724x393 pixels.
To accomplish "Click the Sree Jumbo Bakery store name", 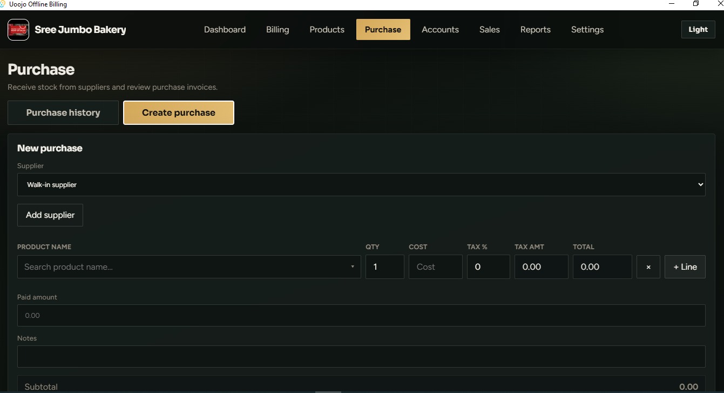I will (x=80, y=30).
